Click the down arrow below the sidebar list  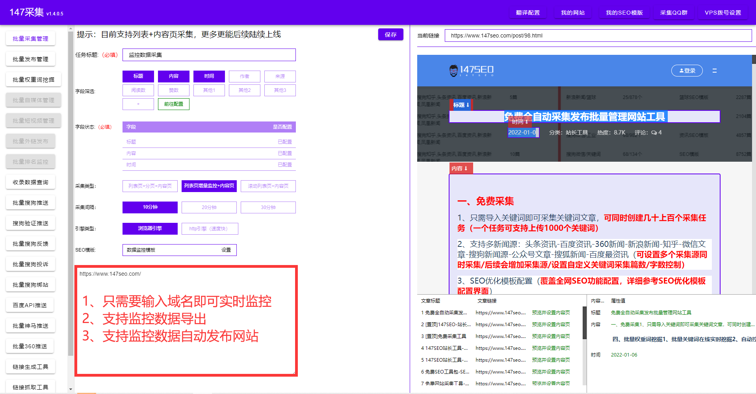pos(70,389)
